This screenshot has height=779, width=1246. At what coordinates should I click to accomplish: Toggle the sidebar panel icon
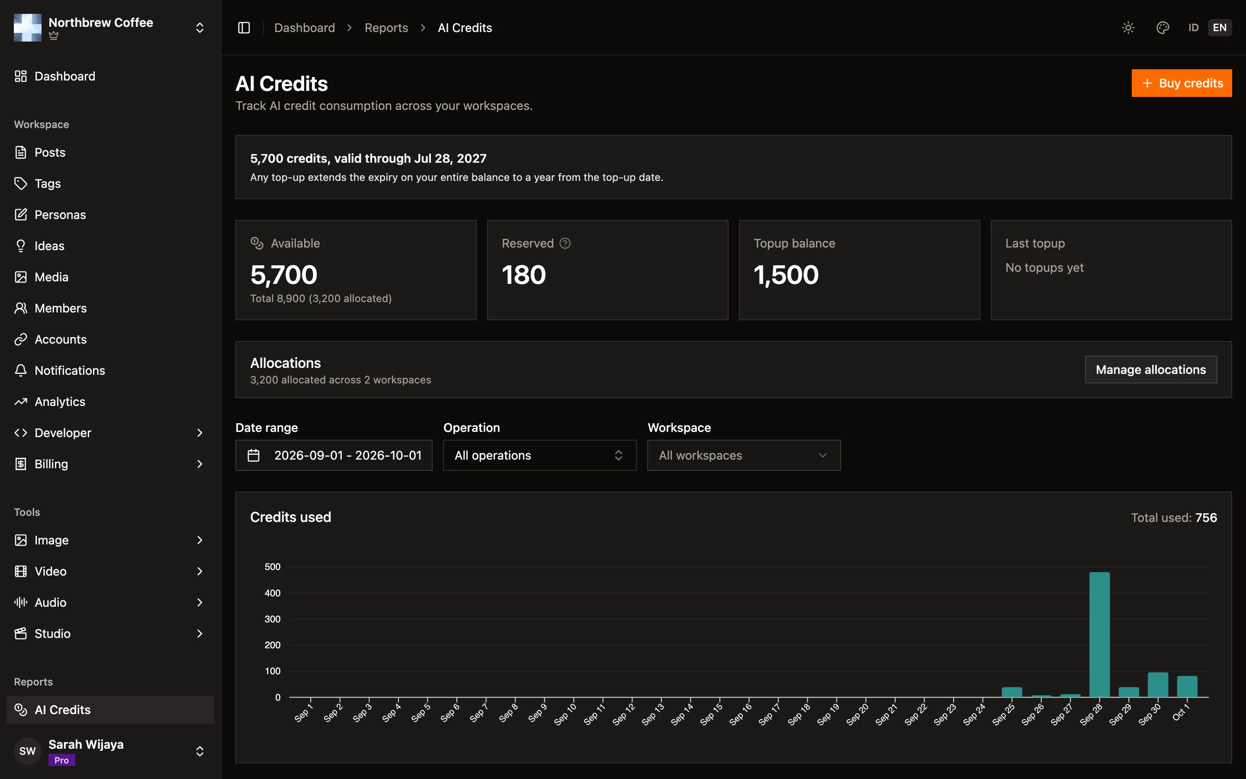pyautogui.click(x=244, y=28)
